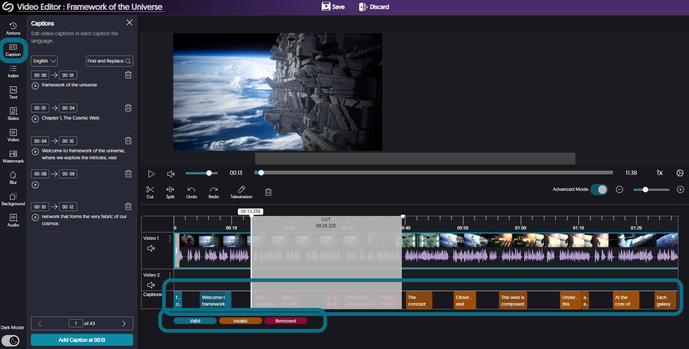Go to next captions page
Viewport: 689px width, 349px height.
click(124, 324)
